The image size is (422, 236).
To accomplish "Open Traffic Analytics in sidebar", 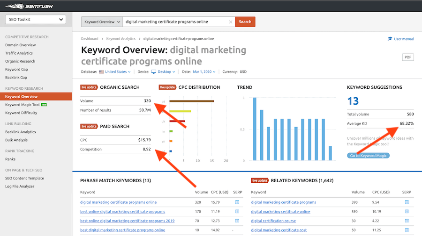I will pyautogui.click(x=19, y=53).
